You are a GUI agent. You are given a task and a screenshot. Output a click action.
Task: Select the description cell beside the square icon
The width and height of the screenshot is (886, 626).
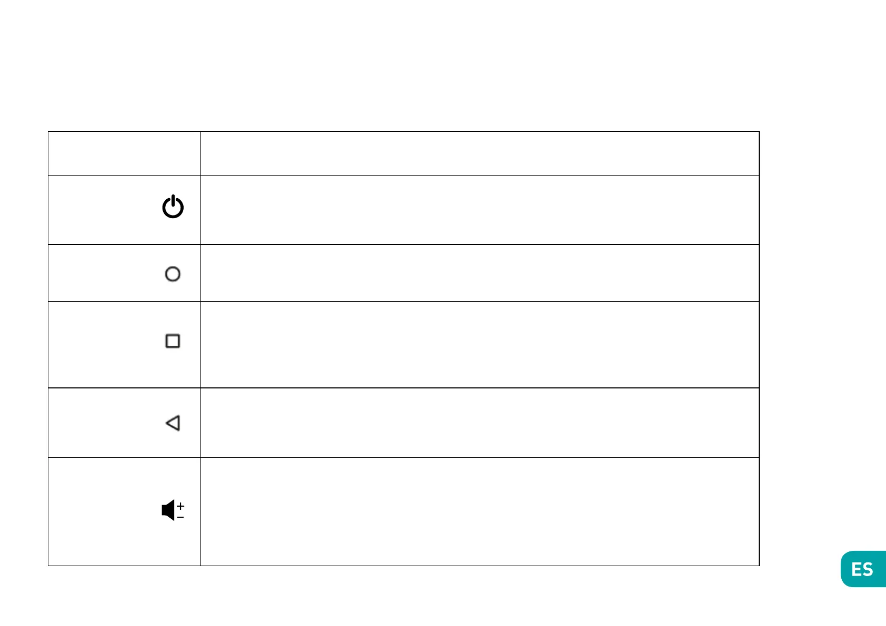pos(479,344)
